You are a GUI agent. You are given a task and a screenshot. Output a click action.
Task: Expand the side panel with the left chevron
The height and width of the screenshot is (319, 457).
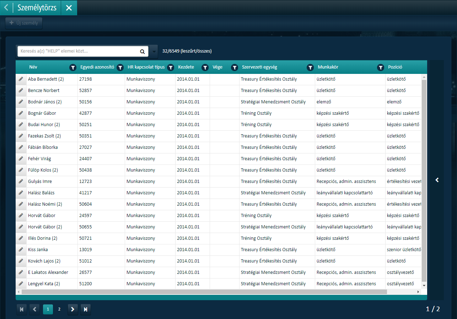coord(437,180)
